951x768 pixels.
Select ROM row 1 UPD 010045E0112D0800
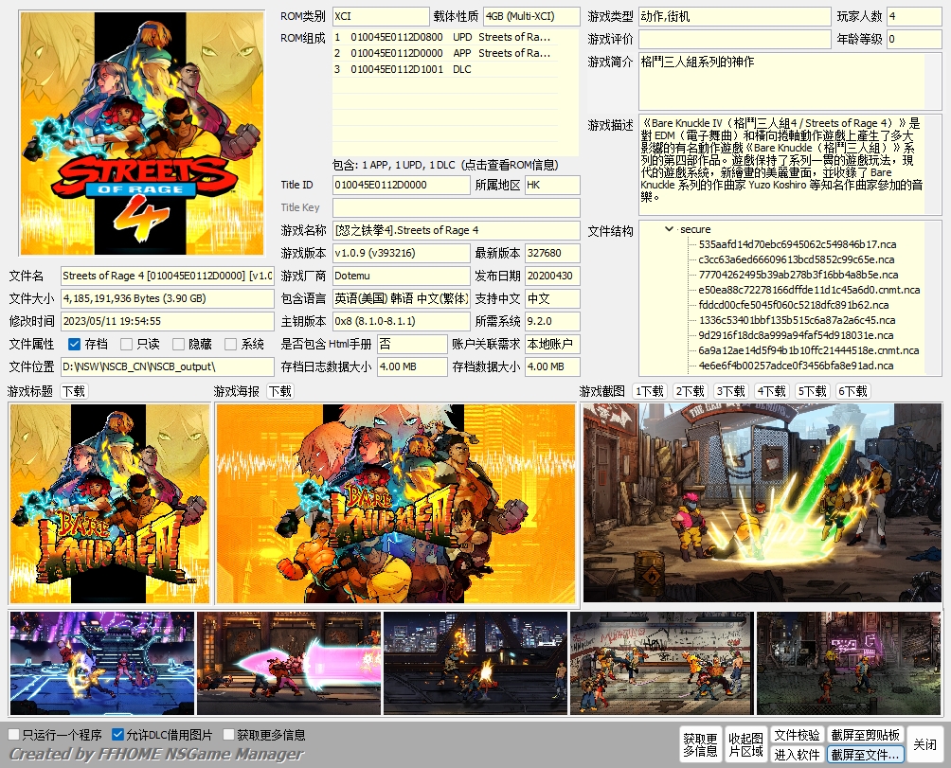pyautogui.click(x=445, y=37)
